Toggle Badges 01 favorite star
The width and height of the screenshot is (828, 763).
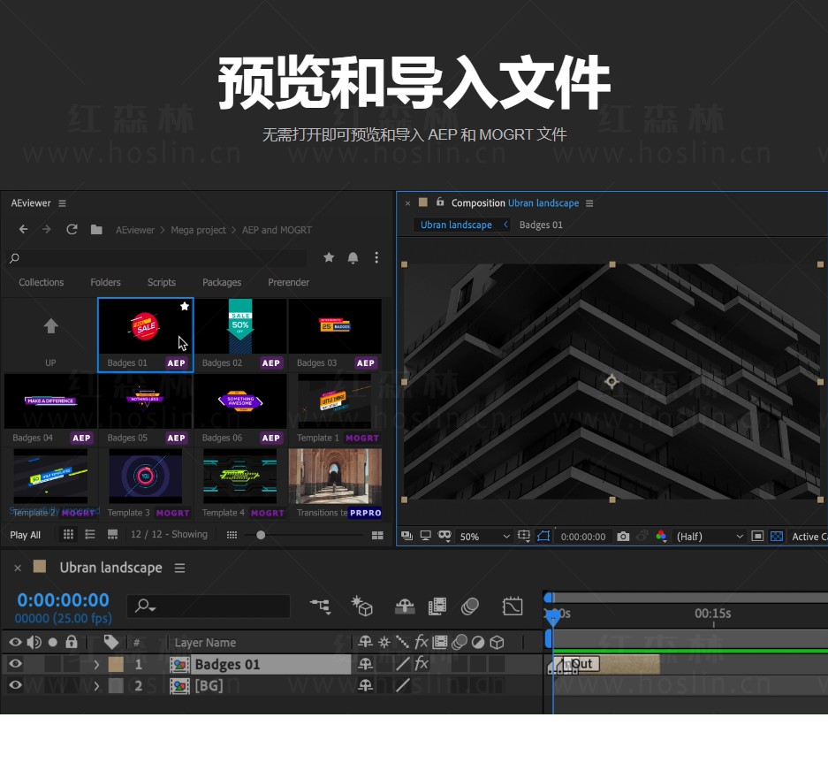point(185,307)
